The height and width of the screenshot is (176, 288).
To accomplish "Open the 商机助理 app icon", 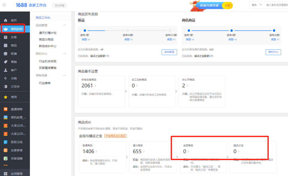I will point(6,118).
